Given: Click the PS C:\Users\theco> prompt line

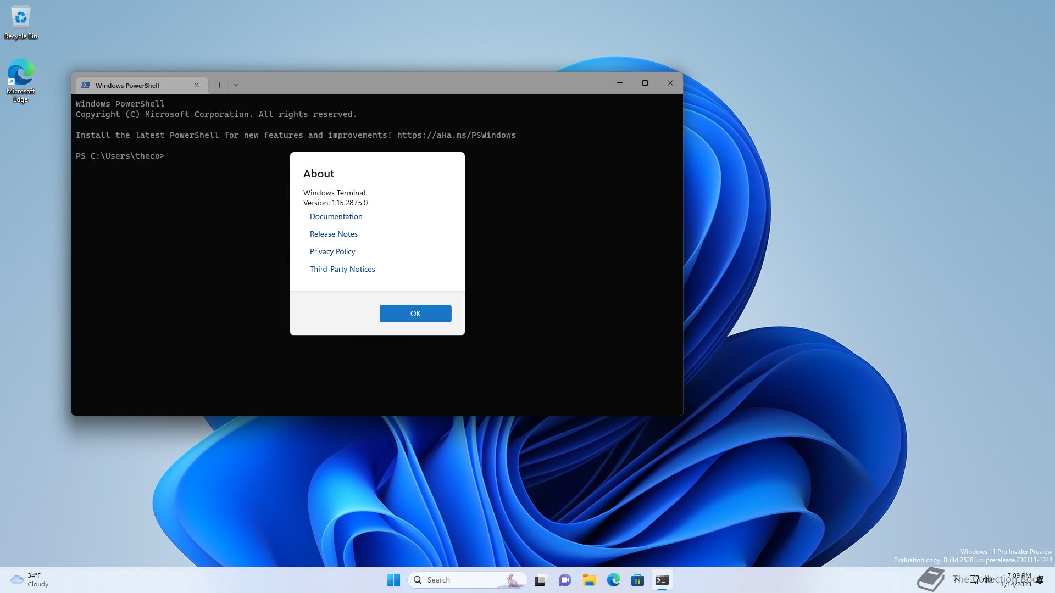Looking at the screenshot, I should (120, 156).
